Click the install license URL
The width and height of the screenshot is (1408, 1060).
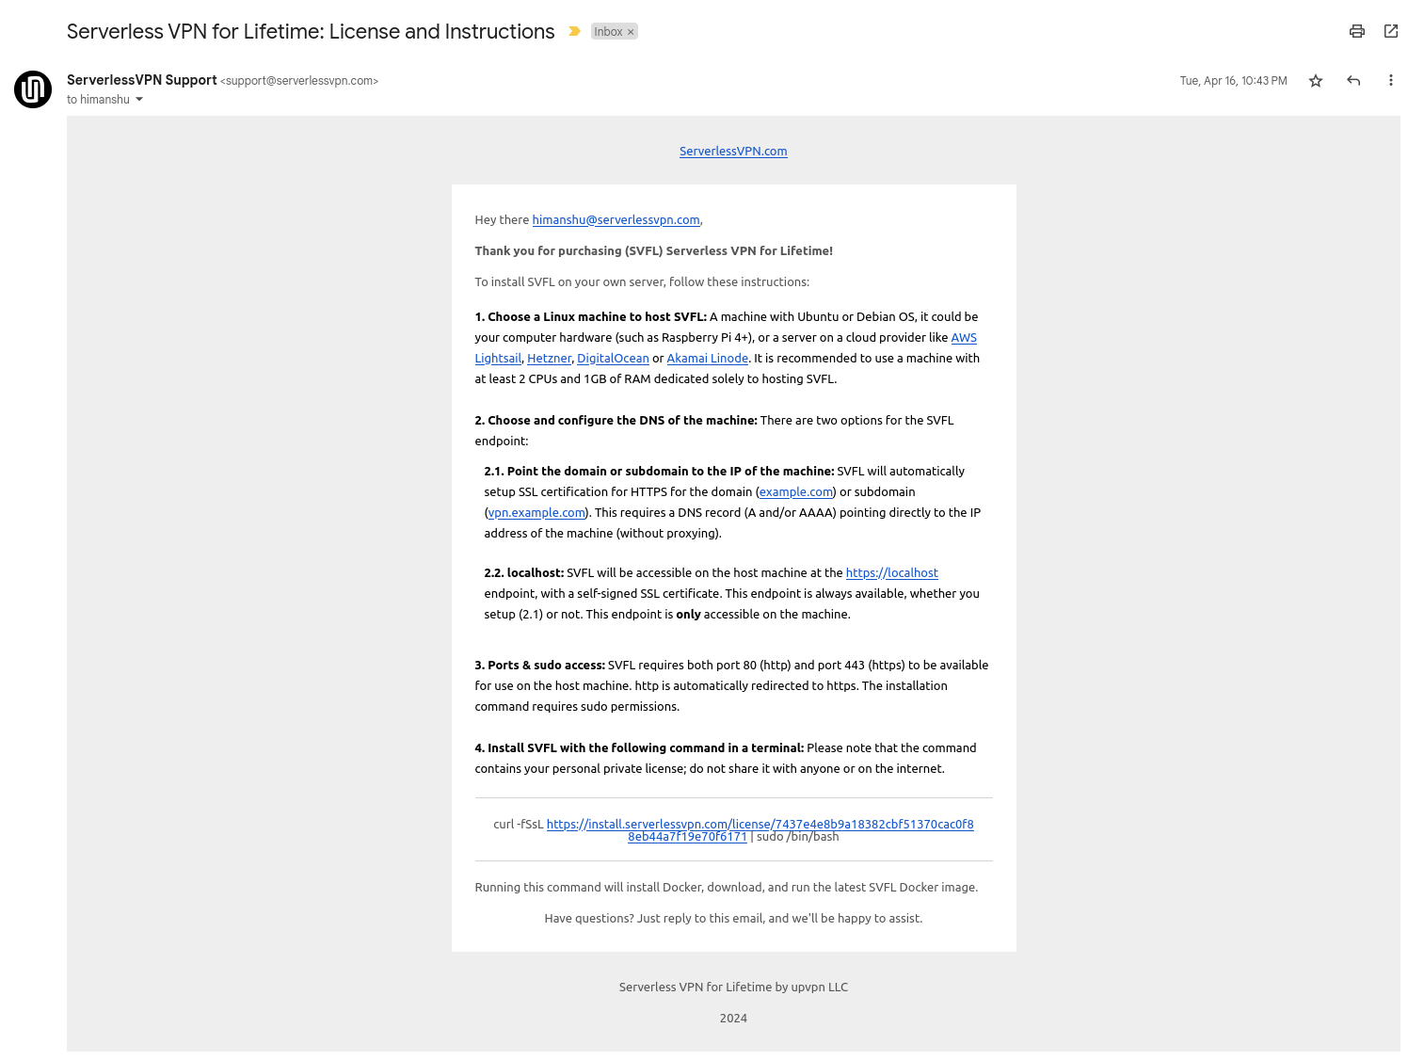pyautogui.click(x=760, y=824)
